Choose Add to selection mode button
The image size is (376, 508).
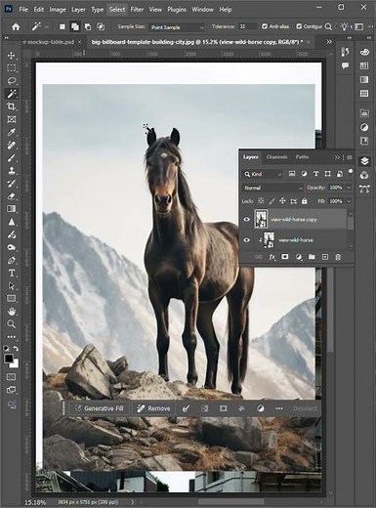75,26
